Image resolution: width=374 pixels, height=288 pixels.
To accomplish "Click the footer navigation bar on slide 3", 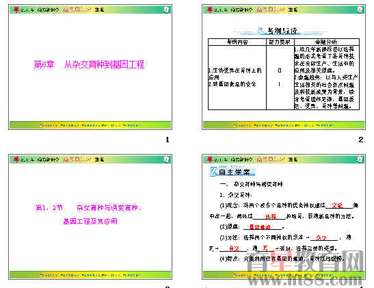I will [90, 275].
